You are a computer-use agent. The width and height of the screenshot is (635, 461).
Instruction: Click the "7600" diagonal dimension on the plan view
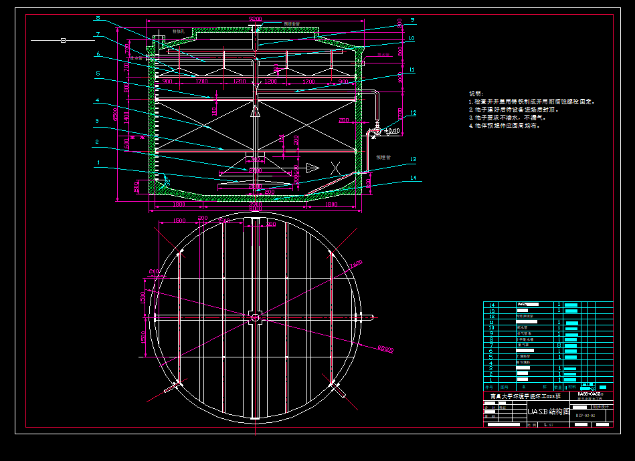(x=356, y=265)
